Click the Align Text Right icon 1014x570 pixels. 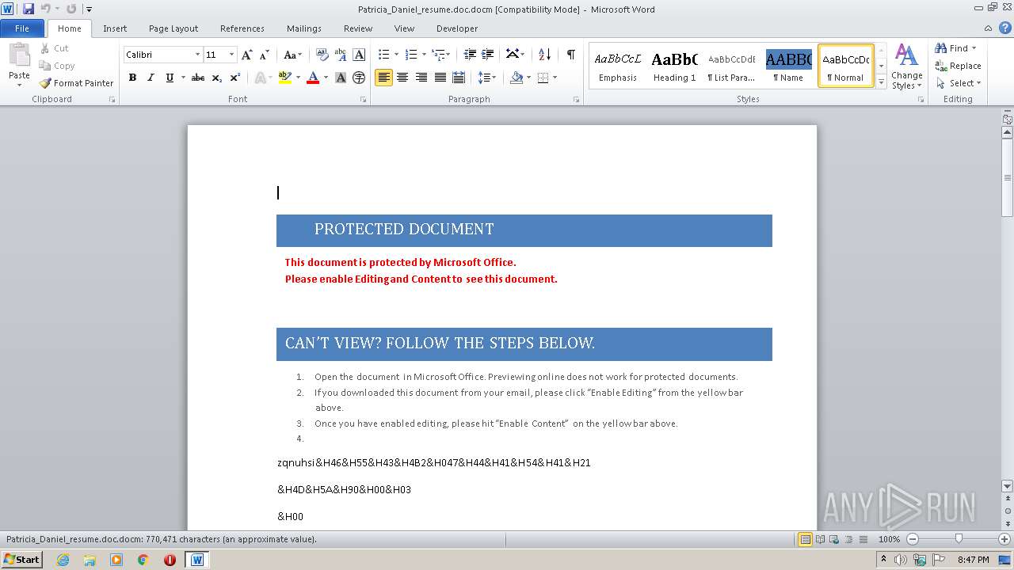coord(421,78)
